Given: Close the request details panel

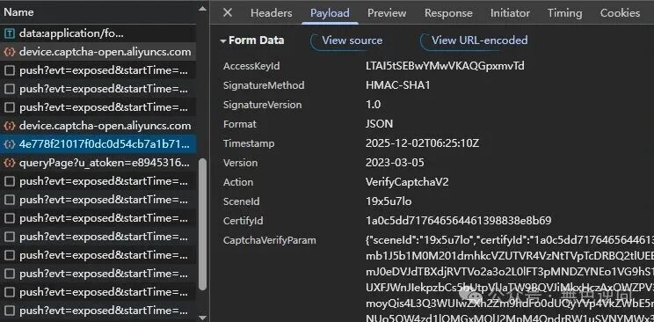Looking at the screenshot, I should pos(228,12).
